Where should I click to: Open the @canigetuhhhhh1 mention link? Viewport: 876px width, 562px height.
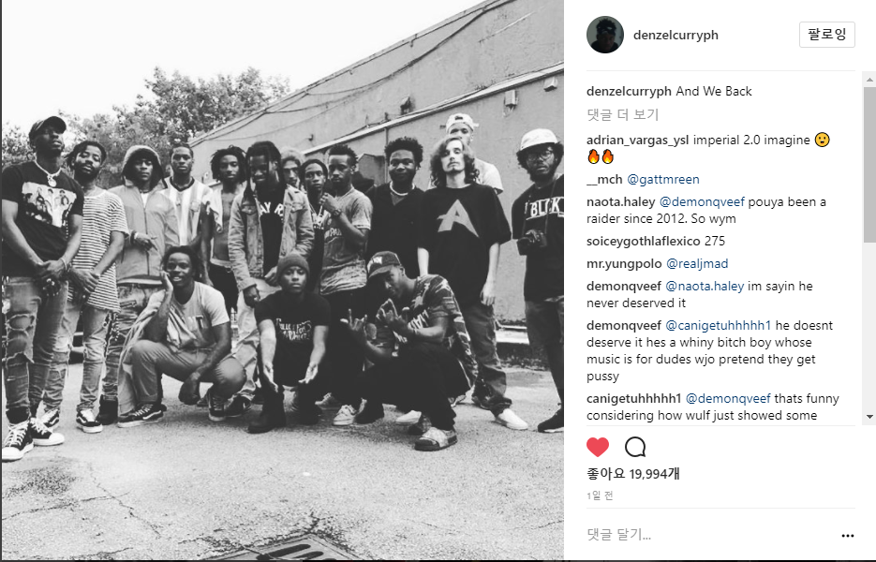[718, 326]
